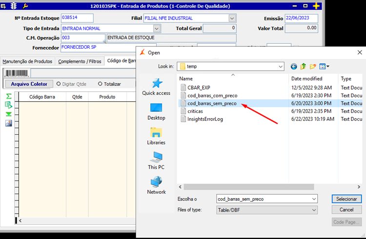Open the View Menu icon dropdown
The width and height of the screenshot is (366, 239).
click(324, 67)
